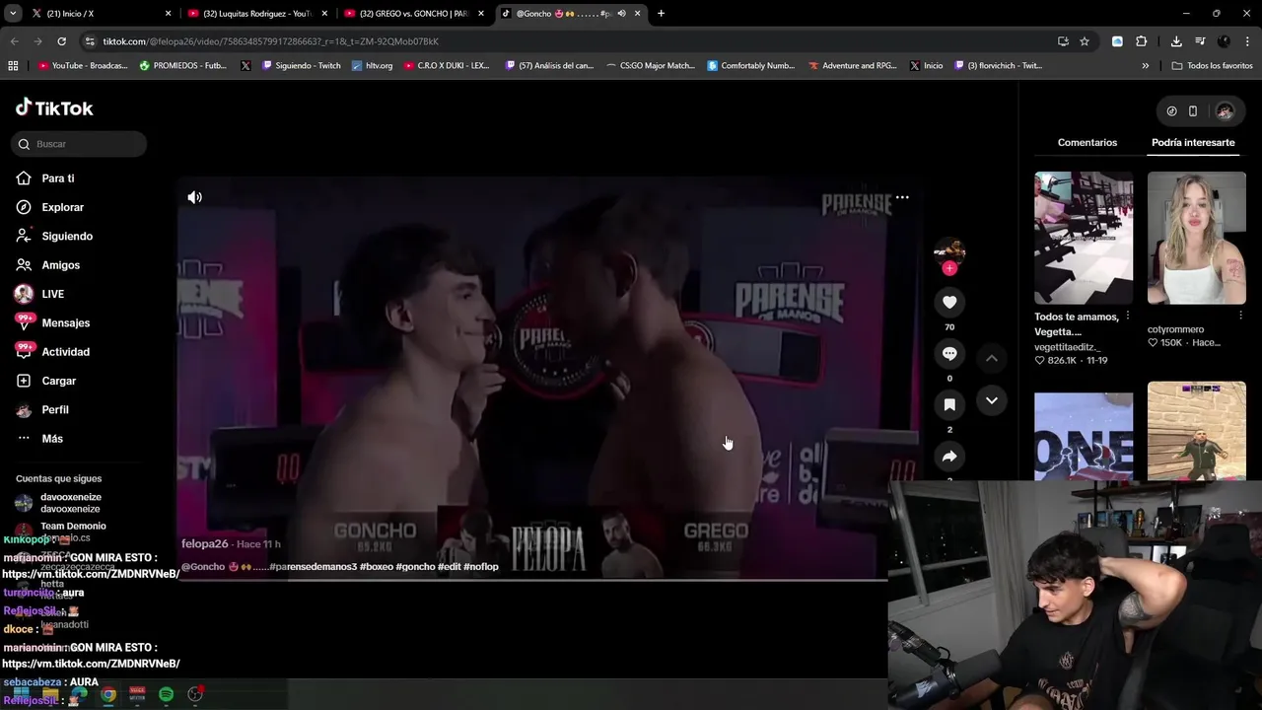This screenshot has width=1262, height=710.
Task: Switch to GREGO vs. GONCHO YouTube tab
Action: pyautogui.click(x=413, y=14)
